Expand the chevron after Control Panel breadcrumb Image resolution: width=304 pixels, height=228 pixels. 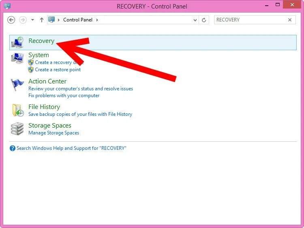tap(97, 20)
